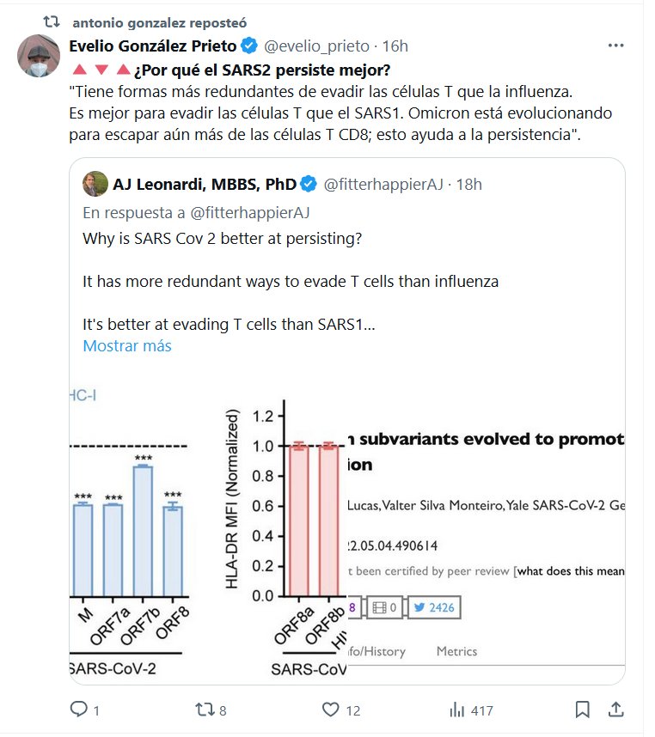Open the Metrics tab in preprint image
655x737 pixels.
tap(456, 651)
